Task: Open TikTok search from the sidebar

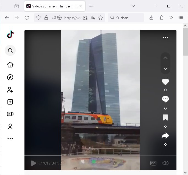Action: [x=10, y=51]
